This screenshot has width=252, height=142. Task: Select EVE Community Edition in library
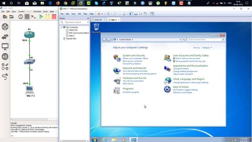click(79, 33)
